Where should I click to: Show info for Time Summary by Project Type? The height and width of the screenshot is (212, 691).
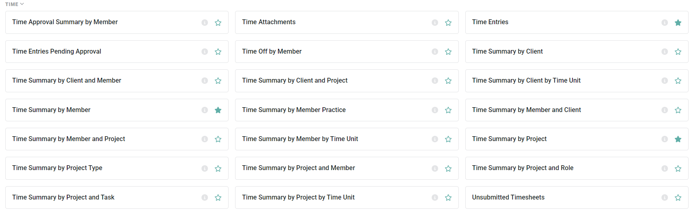205,168
